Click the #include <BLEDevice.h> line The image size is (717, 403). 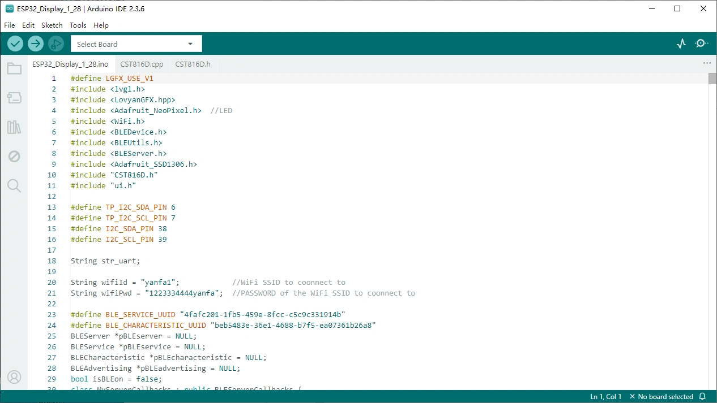tap(118, 132)
